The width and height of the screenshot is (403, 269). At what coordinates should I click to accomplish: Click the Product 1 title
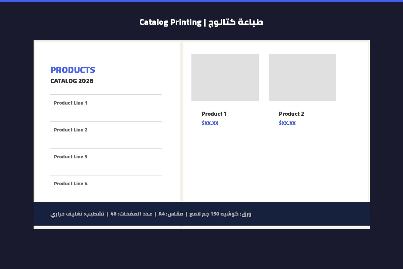pyautogui.click(x=214, y=114)
